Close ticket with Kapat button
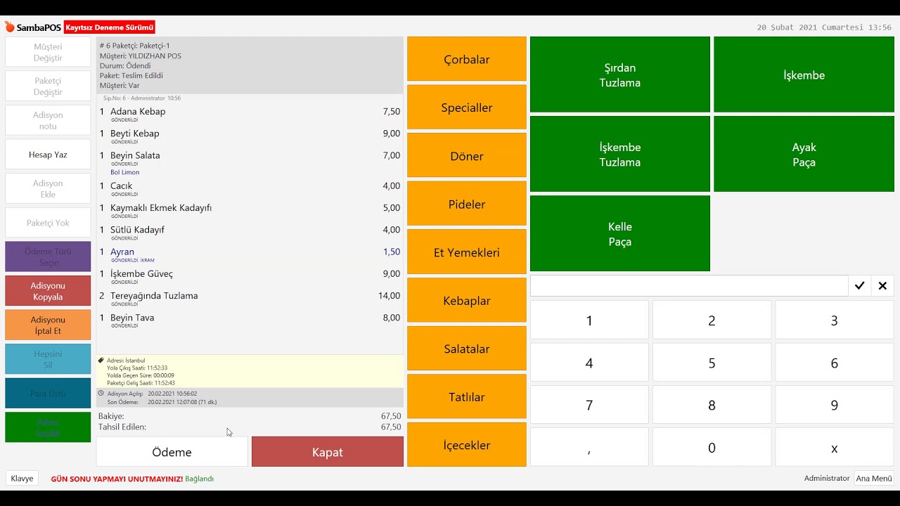This screenshot has height=506, width=900. click(327, 452)
